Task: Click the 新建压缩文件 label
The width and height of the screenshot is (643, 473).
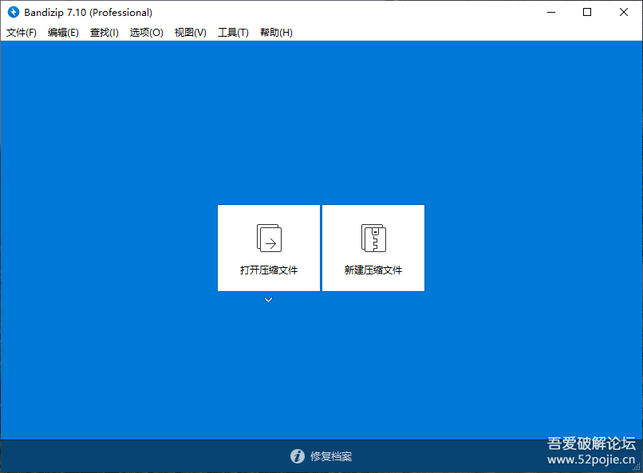Action: (x=373, y=270)
